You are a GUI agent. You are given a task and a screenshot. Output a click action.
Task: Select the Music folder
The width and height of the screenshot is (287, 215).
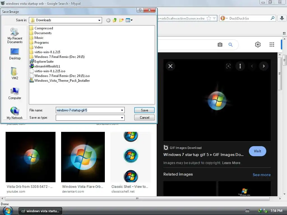(x=37, y=38)
